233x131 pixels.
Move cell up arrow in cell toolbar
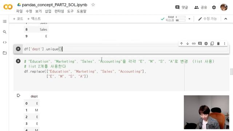click(x=181, y=44)
